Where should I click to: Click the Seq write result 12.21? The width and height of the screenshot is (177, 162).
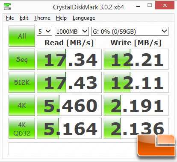(x=136, y=59)
